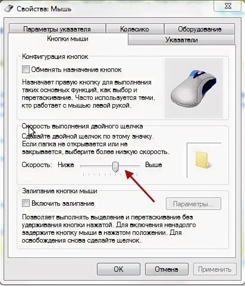Switch to the Колесико tab

(135, 29)
